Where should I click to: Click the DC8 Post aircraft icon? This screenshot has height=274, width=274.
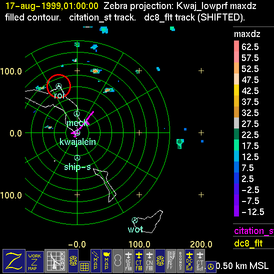(189, 261)
